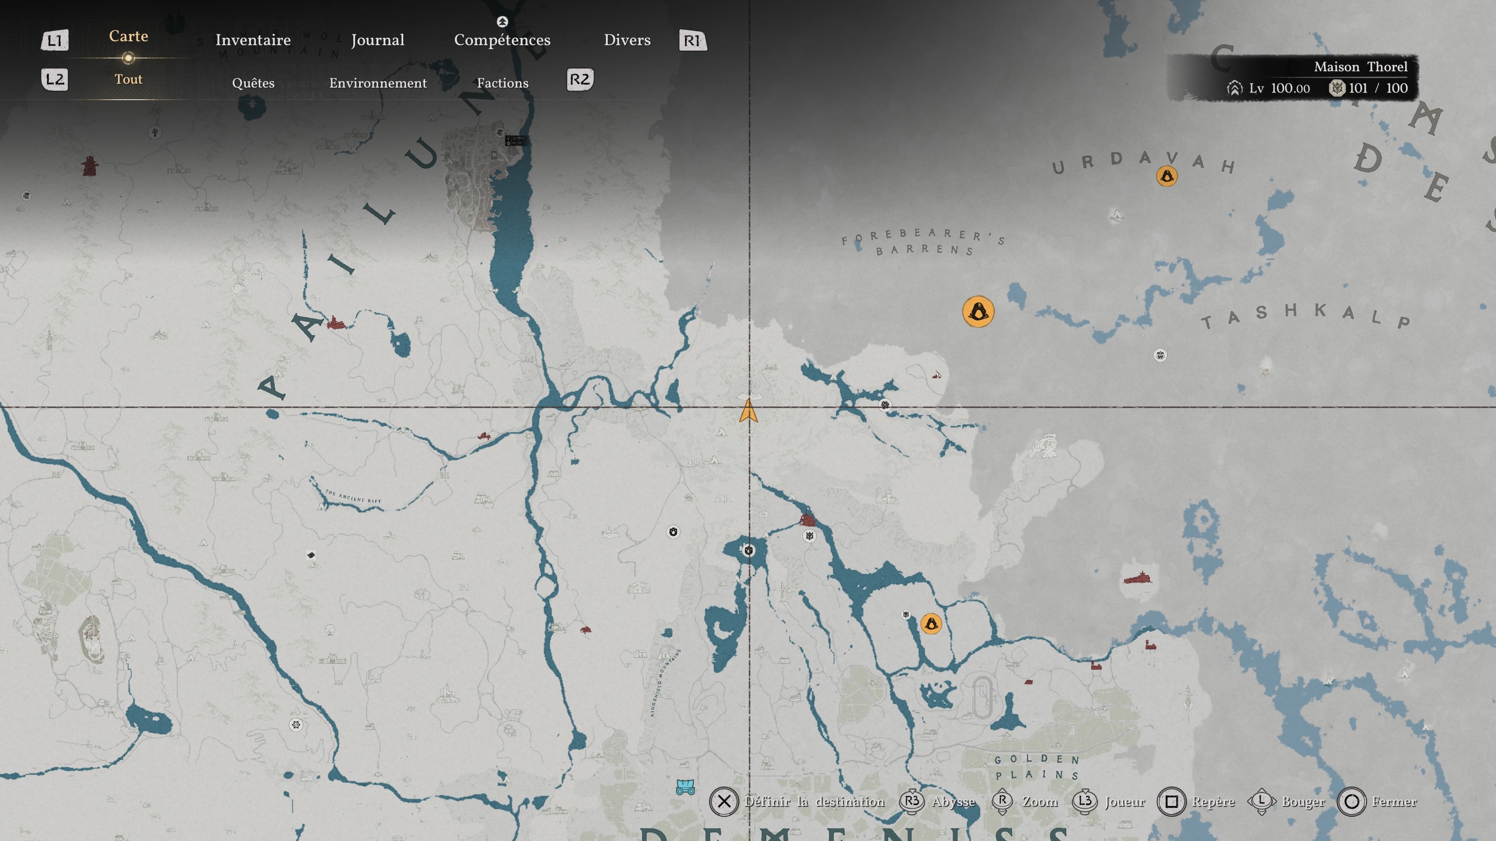
Task: Click the L2 previous-filter button icon
Action: tap(55, 79)
